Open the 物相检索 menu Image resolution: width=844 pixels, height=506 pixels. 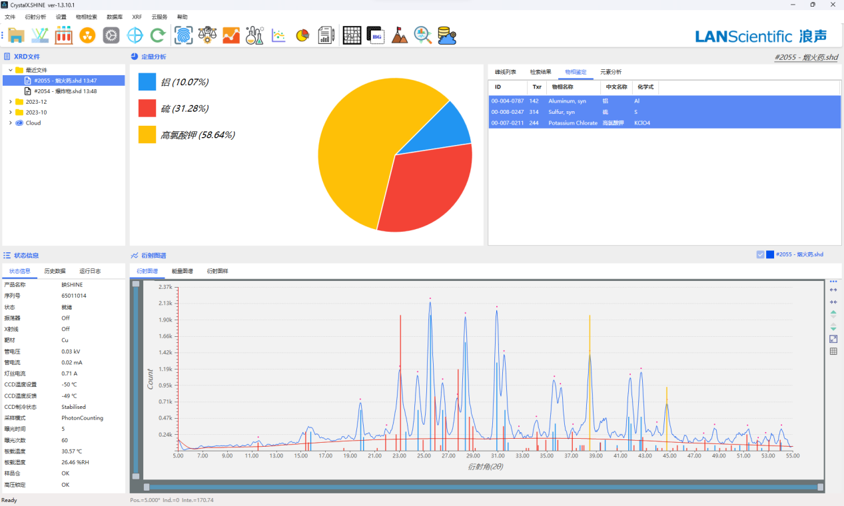pyautogui.click(x=87, y=17)
